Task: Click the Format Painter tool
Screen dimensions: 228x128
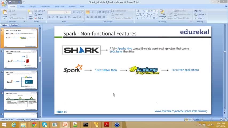Action: click(x=17, y=18)
